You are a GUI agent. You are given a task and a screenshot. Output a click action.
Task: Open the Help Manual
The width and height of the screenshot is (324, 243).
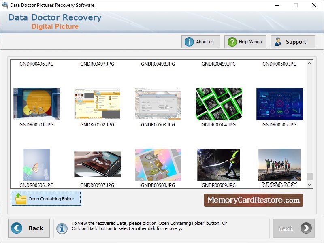(245, 41)
